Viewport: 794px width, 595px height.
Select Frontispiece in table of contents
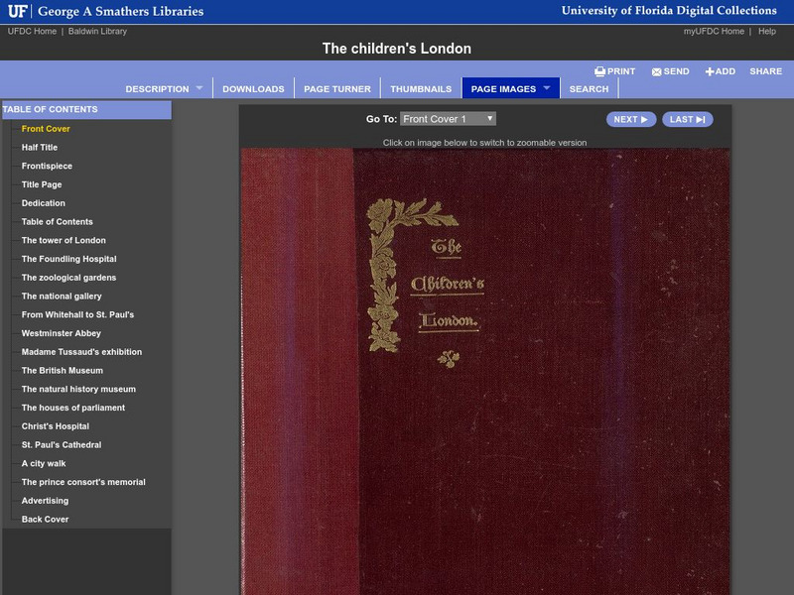point(47,166)
